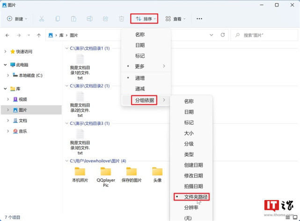Collapse This PC (此电脑) node
Screen dimensions: 300x221
(5, 65)
